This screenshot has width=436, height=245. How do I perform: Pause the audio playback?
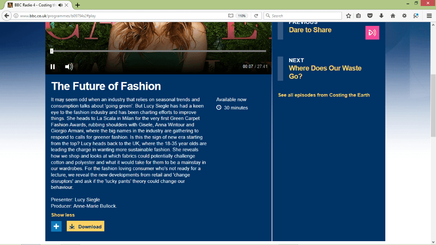tap(52, 67)
